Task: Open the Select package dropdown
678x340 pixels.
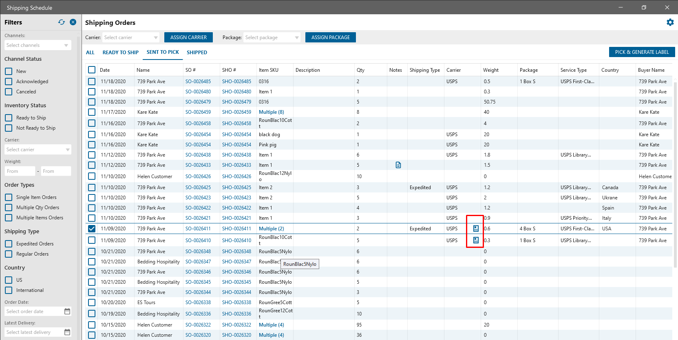Action: (x=272, y=38)
